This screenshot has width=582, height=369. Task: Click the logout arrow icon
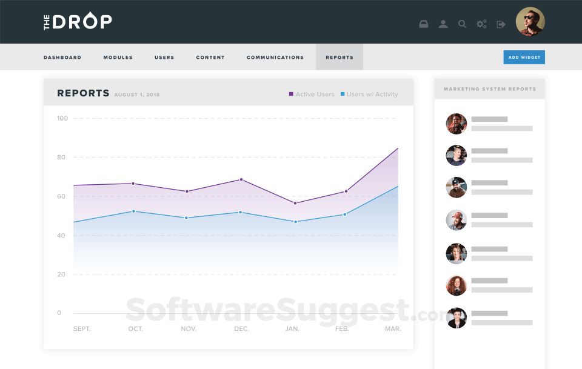[x=501, y=24]
